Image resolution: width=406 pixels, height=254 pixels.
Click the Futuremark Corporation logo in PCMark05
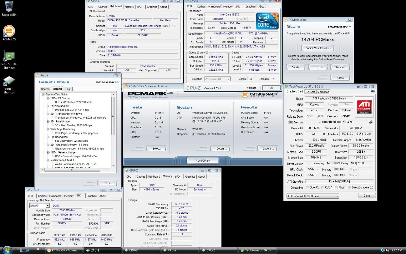260,95
